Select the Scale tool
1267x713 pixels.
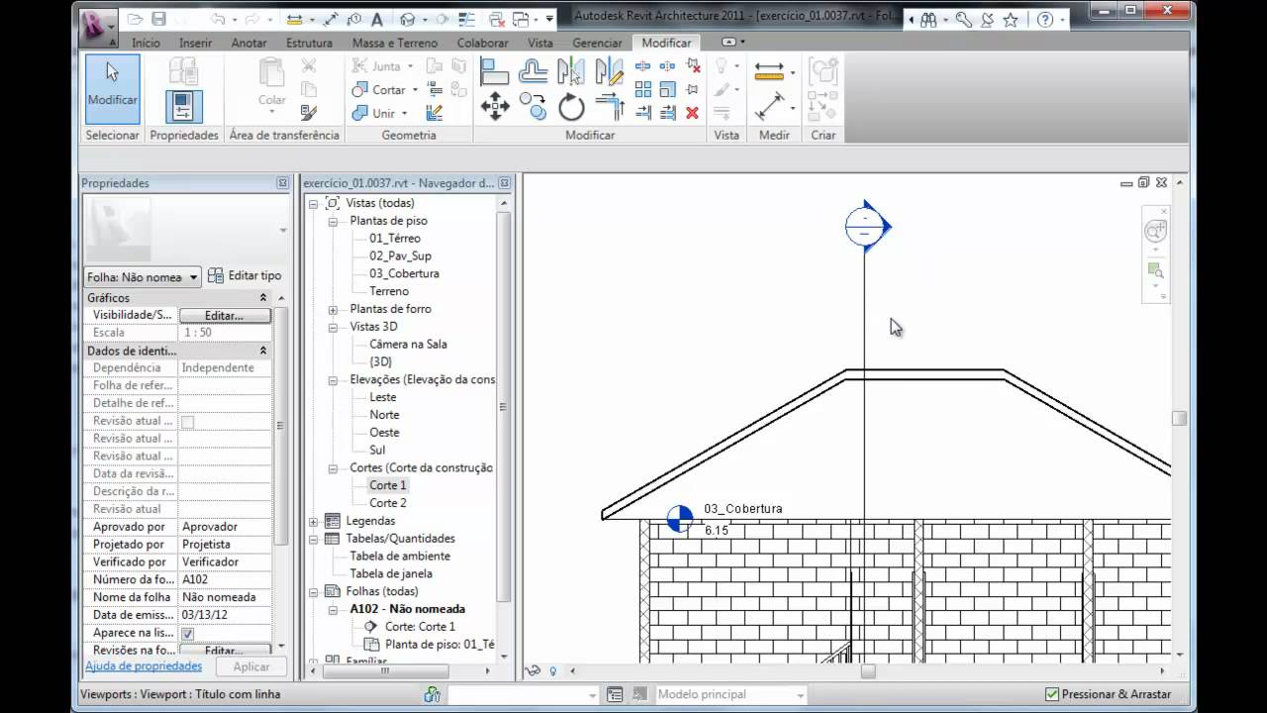point(668,89)
